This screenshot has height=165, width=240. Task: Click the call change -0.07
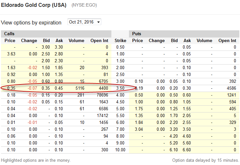32,88
